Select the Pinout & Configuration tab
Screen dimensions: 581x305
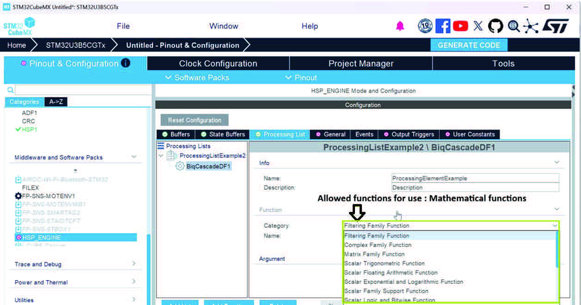[75, 64]
